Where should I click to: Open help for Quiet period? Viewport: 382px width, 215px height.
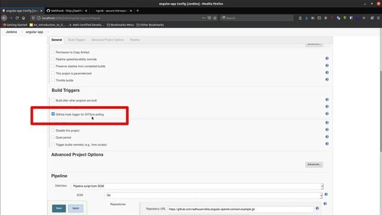(327, 137)
